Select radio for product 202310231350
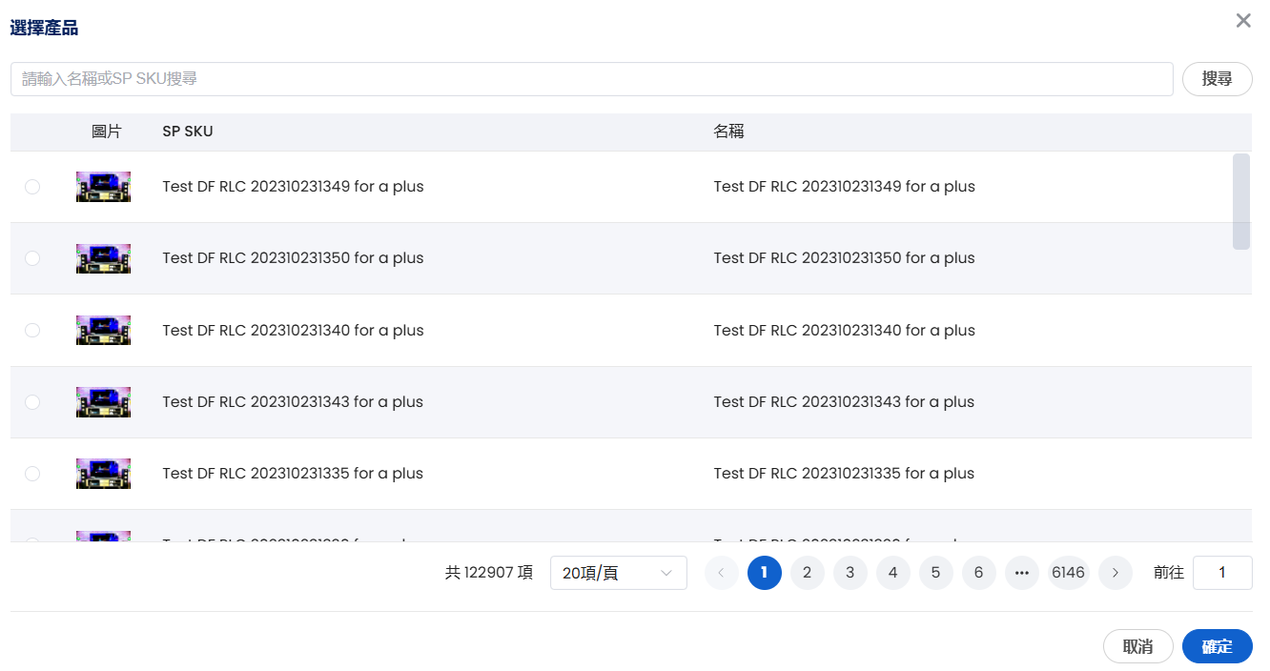 point(32,258)
